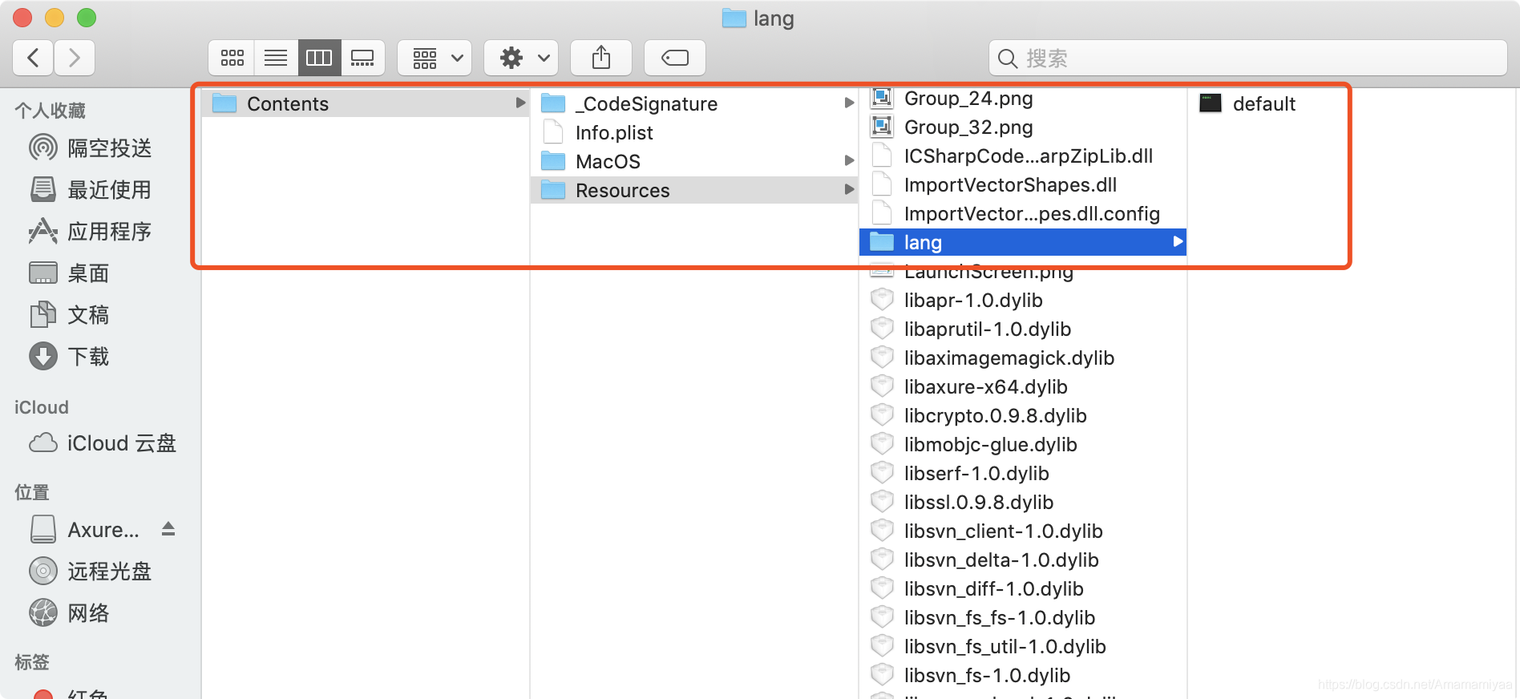The image size is (1520, 699).
Task: Select libssl.0.9.8.dylib
Action: (x=1022, y=503)
